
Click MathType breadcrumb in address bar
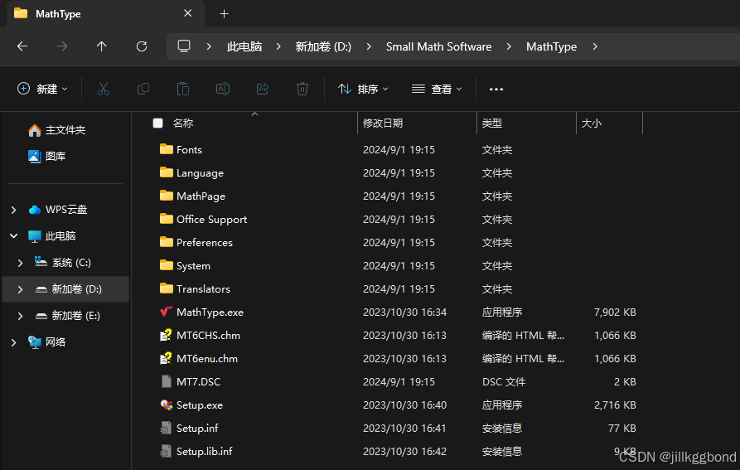click(551, 46)
